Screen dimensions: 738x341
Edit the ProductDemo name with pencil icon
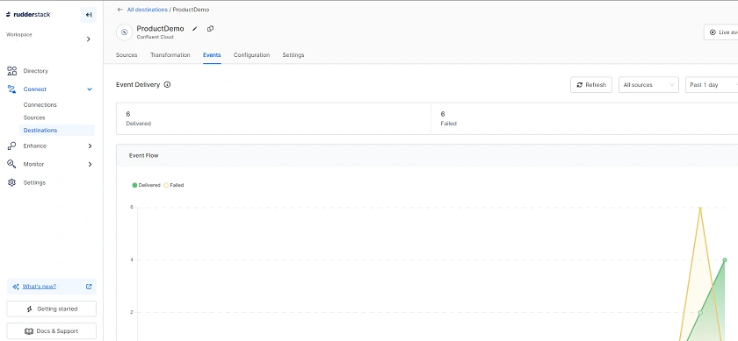pos(195,29)
